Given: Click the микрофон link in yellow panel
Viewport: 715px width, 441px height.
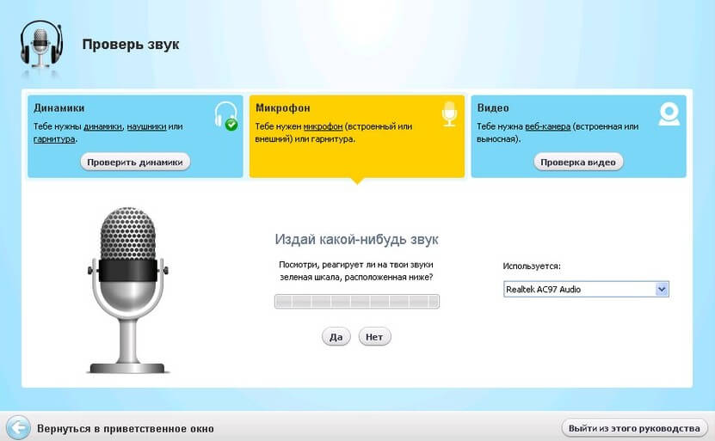Looking at the screenshot, I should tap(323, 126).
